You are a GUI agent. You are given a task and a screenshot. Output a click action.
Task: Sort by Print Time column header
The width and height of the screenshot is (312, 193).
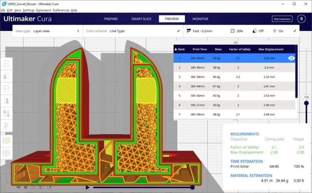200,49
